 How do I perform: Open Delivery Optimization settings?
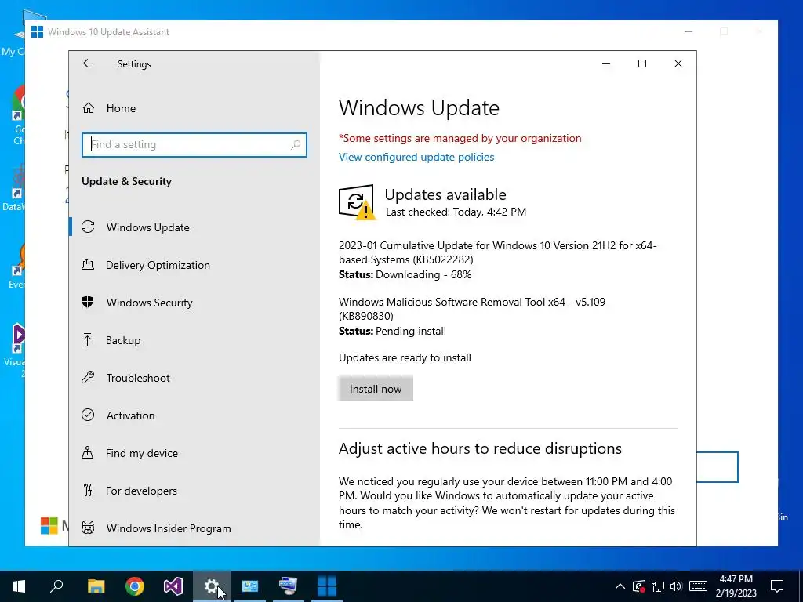(194, 265)
